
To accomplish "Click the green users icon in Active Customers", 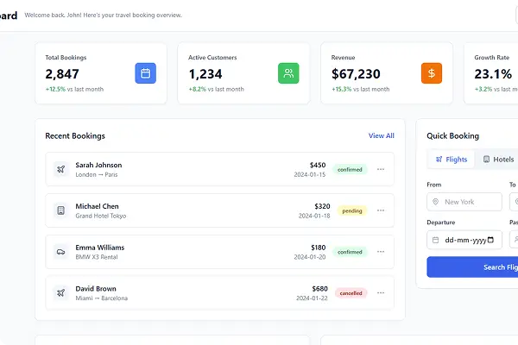I will coord(288,73).
